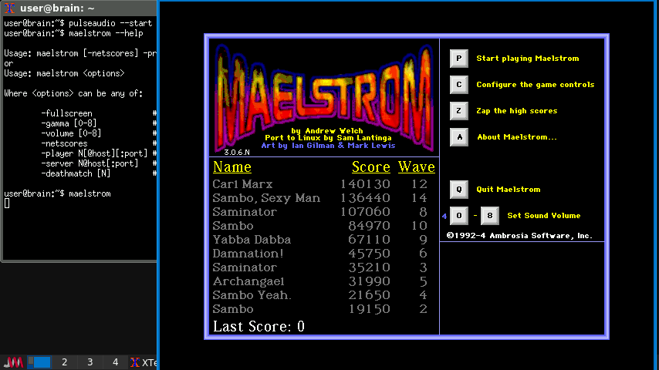Hit the Z key button to zap scores
Screen dimensions: 659x370
click(x=459, y=111)
